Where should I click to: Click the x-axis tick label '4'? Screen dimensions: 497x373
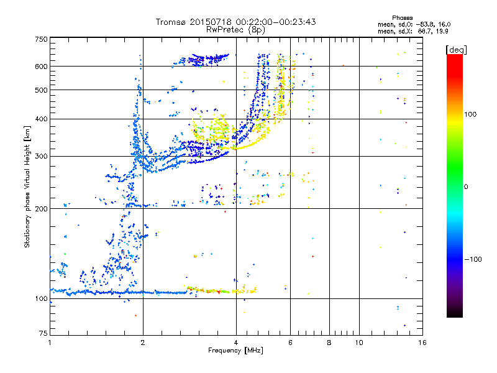pos(236,343)
